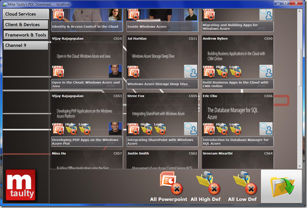
Task: Toggle High def video for CS55 session
Action: pos(146,129)
